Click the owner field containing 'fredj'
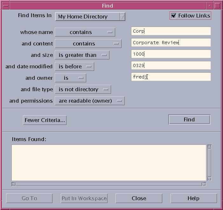The height and width of the screenshot is (210, 223). pos(171,77)
